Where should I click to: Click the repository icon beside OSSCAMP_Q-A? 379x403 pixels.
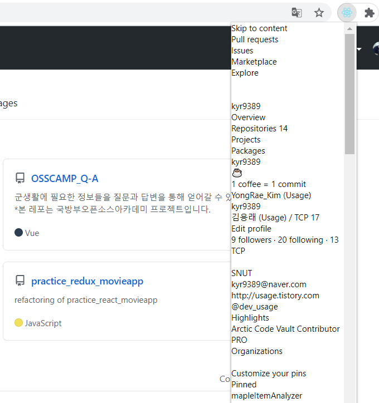[20, 178]
